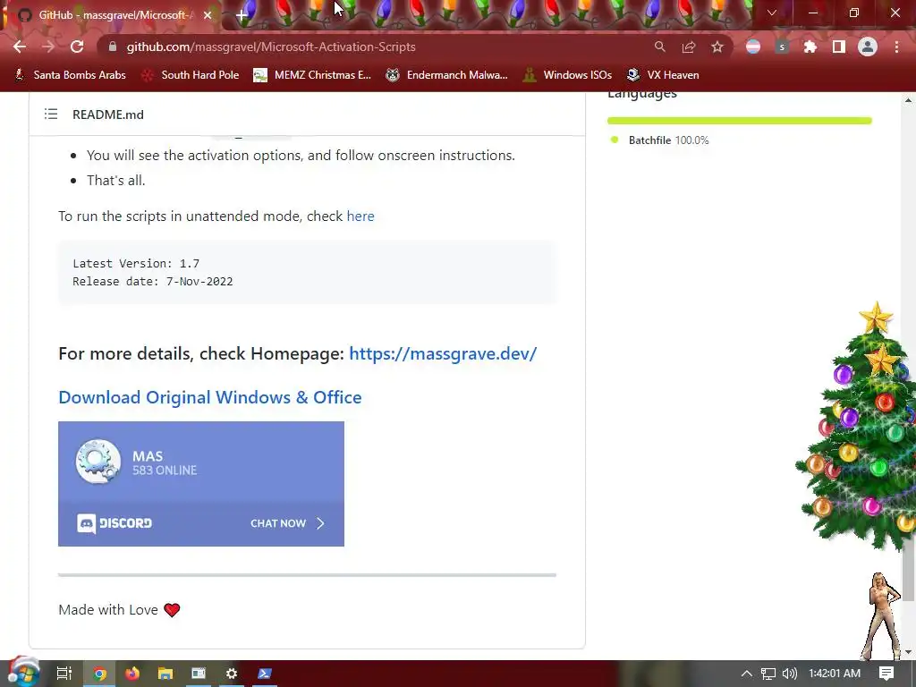The image size is (916, 687).
Task: Open Windows ISOs bookmark
Action: [567, 75]
